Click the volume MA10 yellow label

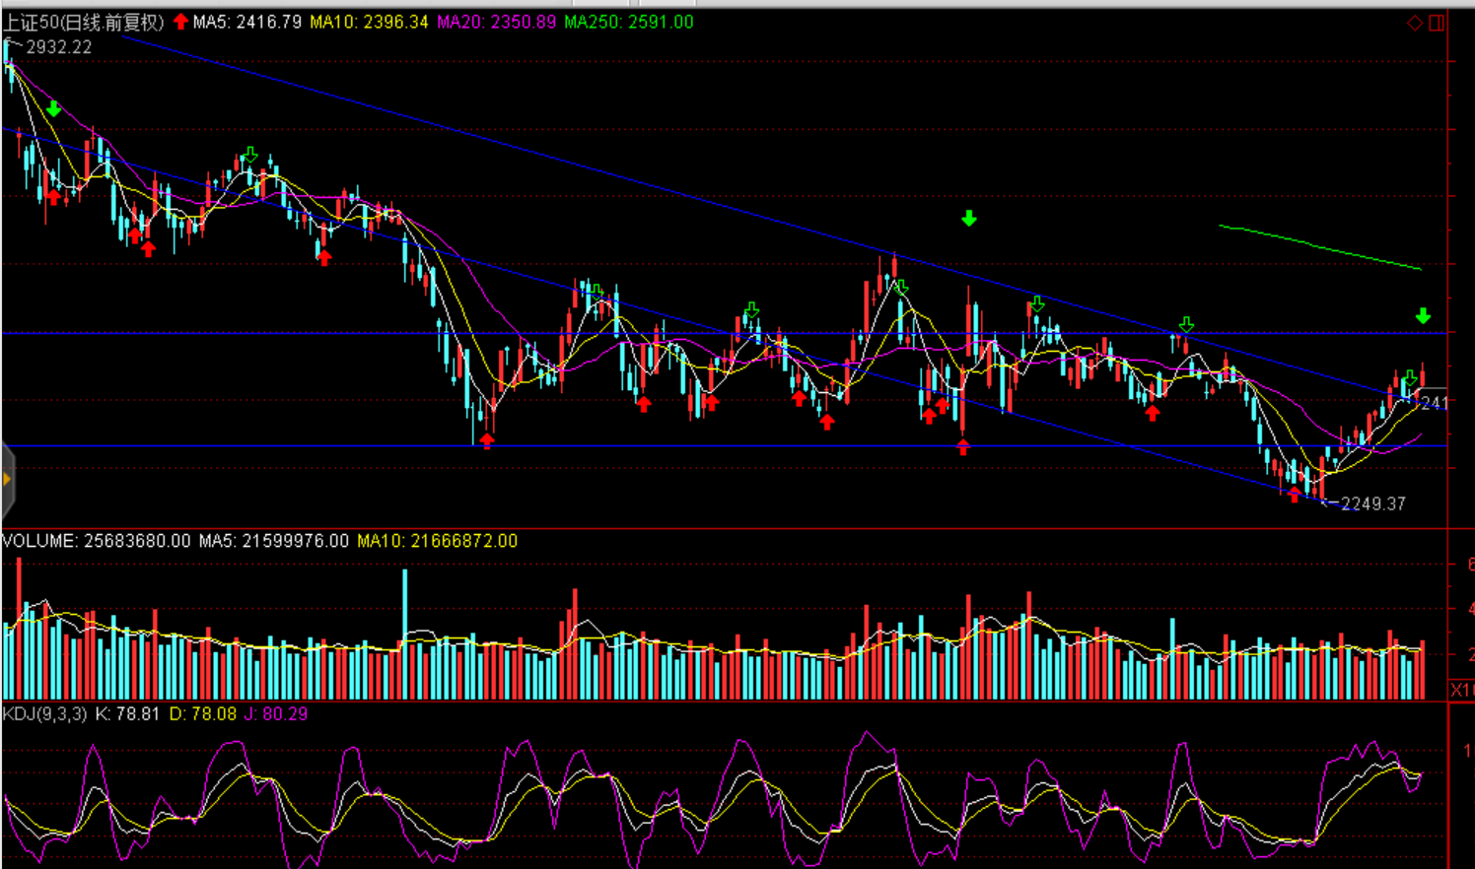pyautogui.click(x=437, y=541)
